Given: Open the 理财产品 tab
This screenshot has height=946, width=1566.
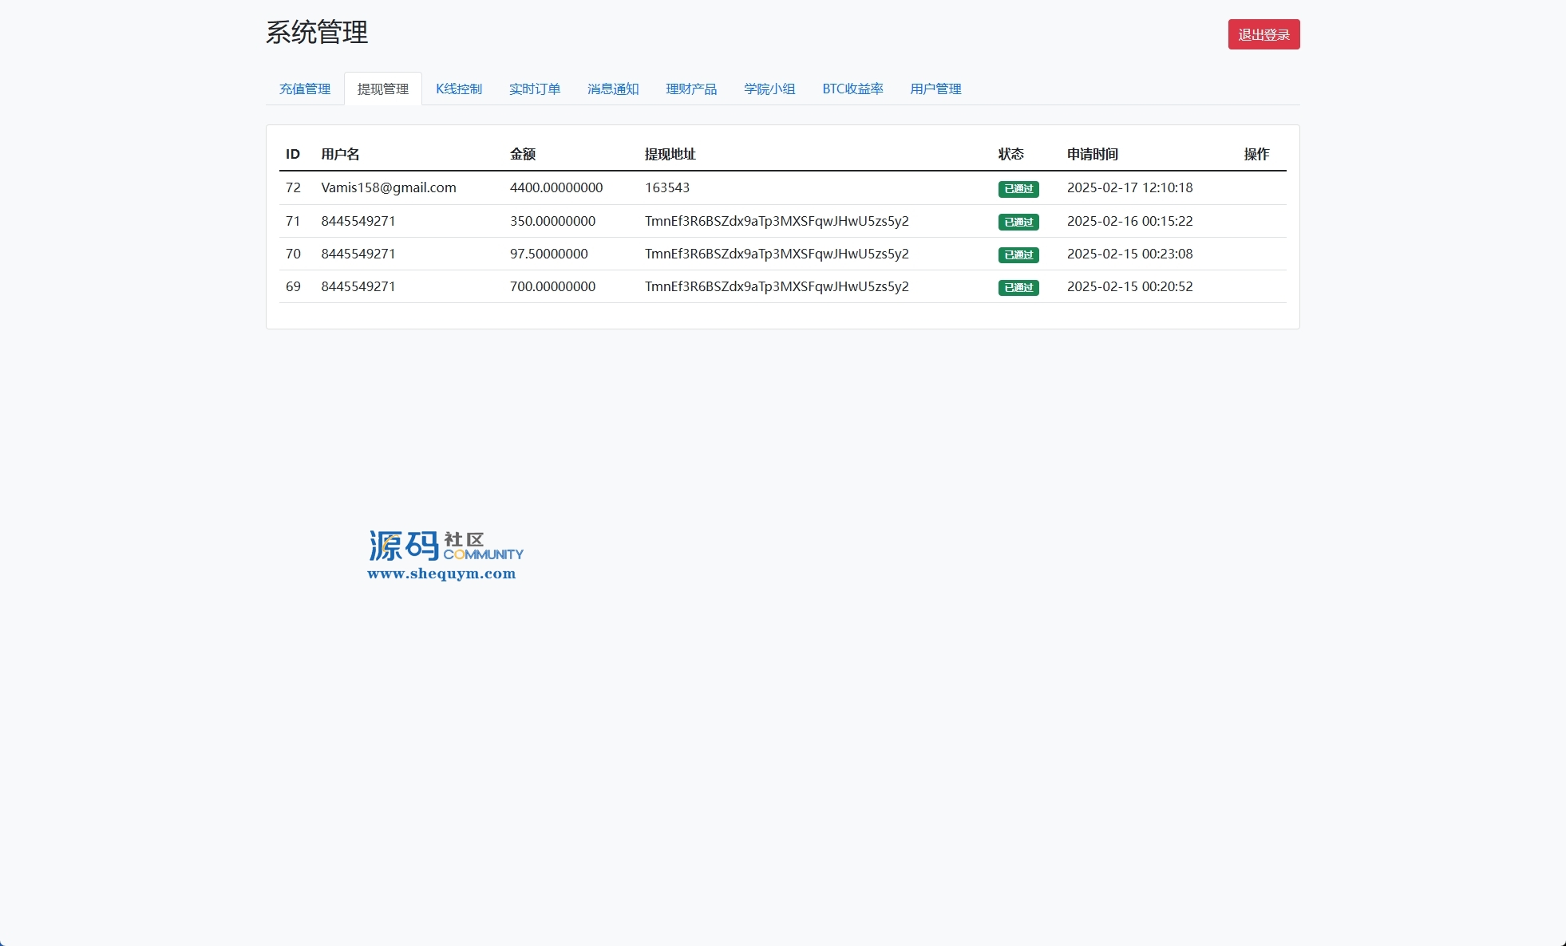Looking at the screenshot, I should pos(691,89).
